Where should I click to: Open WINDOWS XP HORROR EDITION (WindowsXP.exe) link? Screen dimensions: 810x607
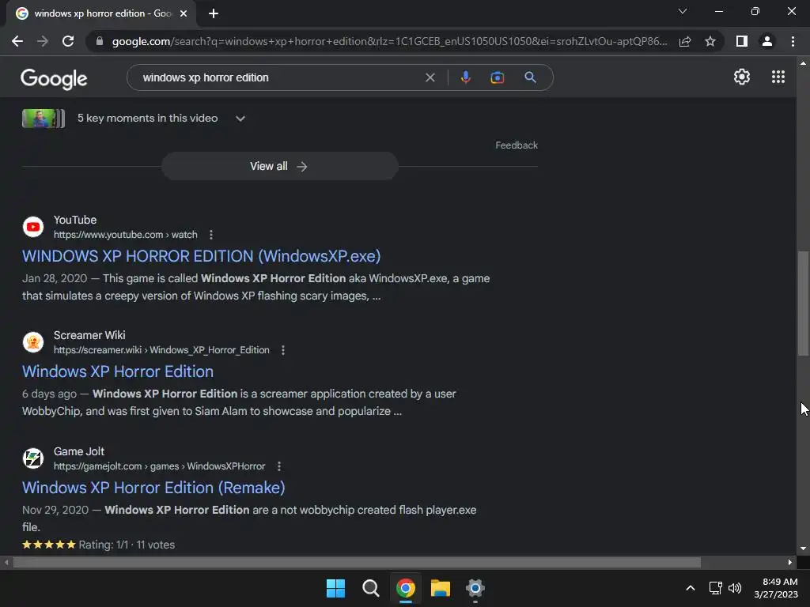(202, 256)
